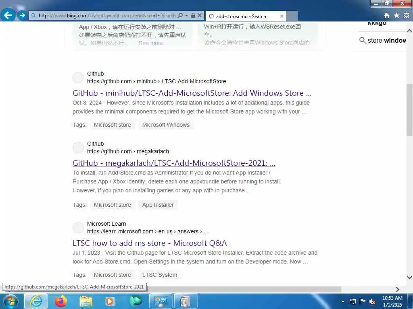The width and height of the screenshot is (413, 309).
Task: Click the minihub github.com URL breadcrumb
Action: point(156,81)
